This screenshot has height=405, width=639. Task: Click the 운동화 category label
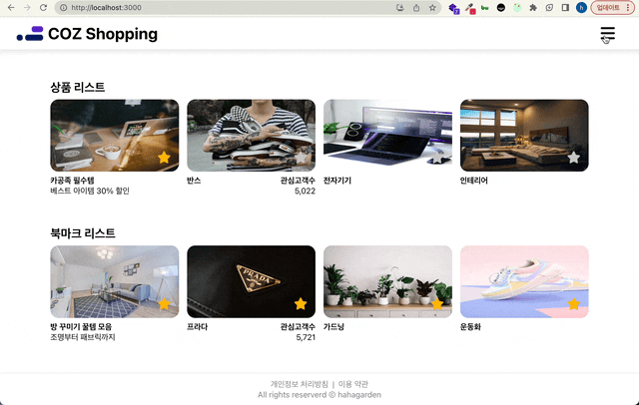click(x=470, y=326)
